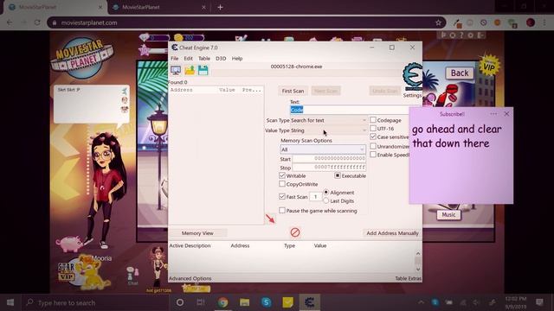Click the VIP star badge in the game
Viewport: 554px width, 311px height.
(489, 65)
